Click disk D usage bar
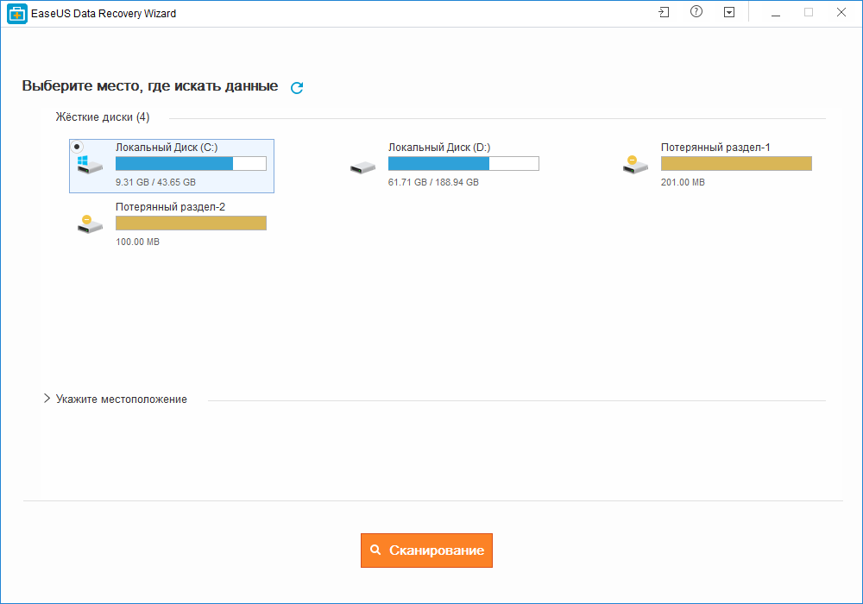Image resolution: width=863 pixels, height=604 pixels. pyautogui.click(x=463, y=163)
